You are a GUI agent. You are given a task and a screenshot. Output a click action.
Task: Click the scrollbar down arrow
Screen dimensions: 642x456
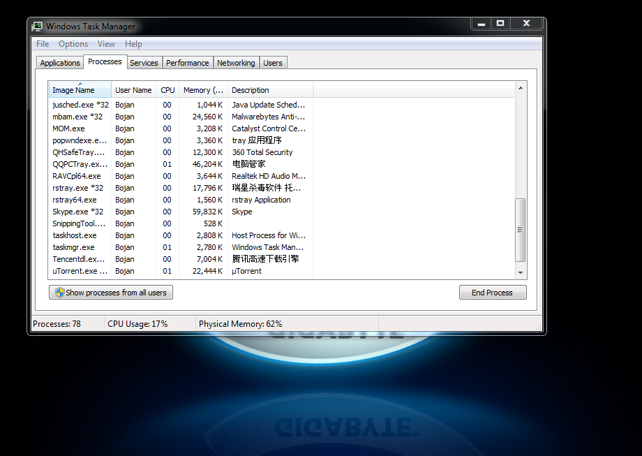pyautogui.click(x=521, y=272)
